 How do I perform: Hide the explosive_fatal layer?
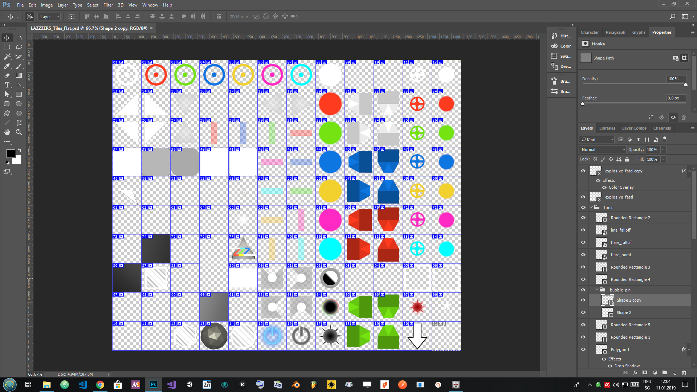pyautogui.click(x=583, y=197)
